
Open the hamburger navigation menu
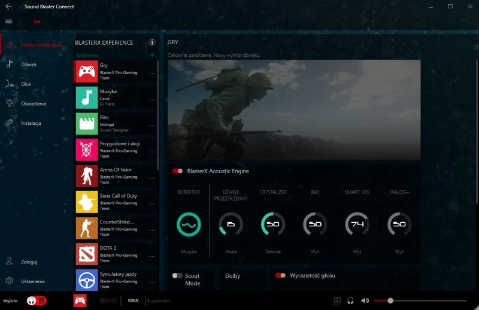click(8, 22)
